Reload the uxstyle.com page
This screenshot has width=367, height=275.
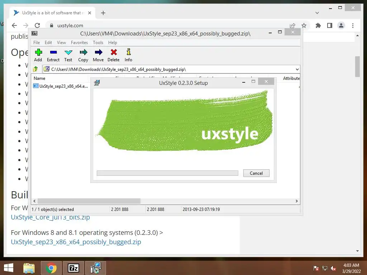pos(37,25)
